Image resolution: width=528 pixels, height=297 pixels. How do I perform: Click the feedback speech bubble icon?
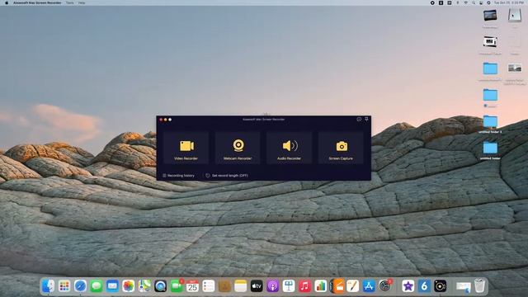coord(359,119)
